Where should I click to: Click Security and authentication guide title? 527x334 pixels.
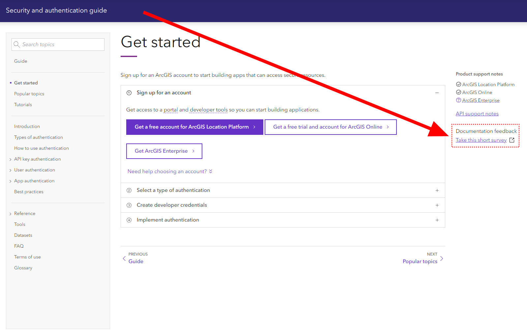click(56, 10)
